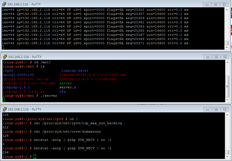Viewport: 232px width, 161px height.
Task: Maximize the top PuTTY window
Action: pyautogui.click(x=216, y=4)
